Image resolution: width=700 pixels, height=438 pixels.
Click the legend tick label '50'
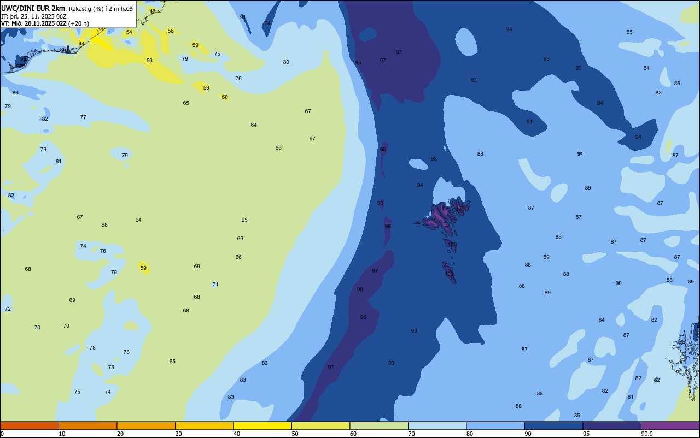[295, 434]
